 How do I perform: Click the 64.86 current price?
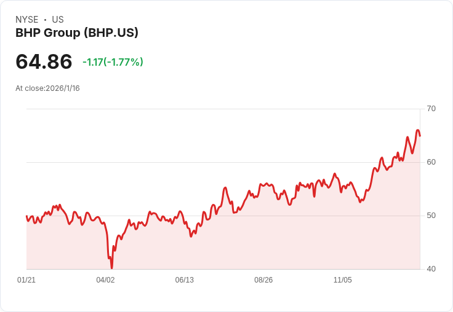click(x=44, y=61)
